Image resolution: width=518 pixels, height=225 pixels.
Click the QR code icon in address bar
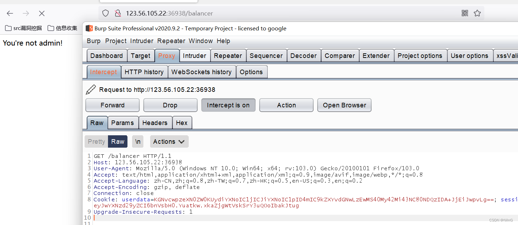(x=465, y=13)
